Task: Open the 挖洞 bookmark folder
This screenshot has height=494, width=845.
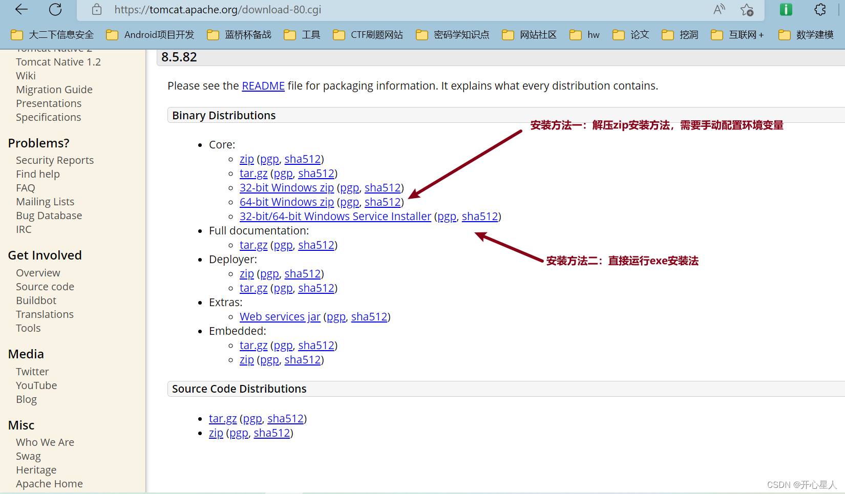Action: click(680, 35)
